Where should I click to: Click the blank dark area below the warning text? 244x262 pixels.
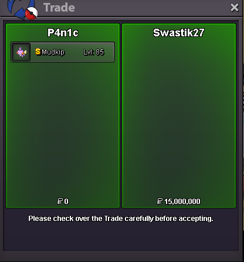pos(121,236)
